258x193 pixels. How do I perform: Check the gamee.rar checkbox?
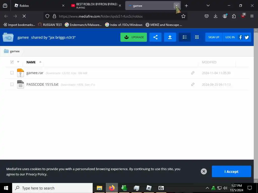(12, 73)
